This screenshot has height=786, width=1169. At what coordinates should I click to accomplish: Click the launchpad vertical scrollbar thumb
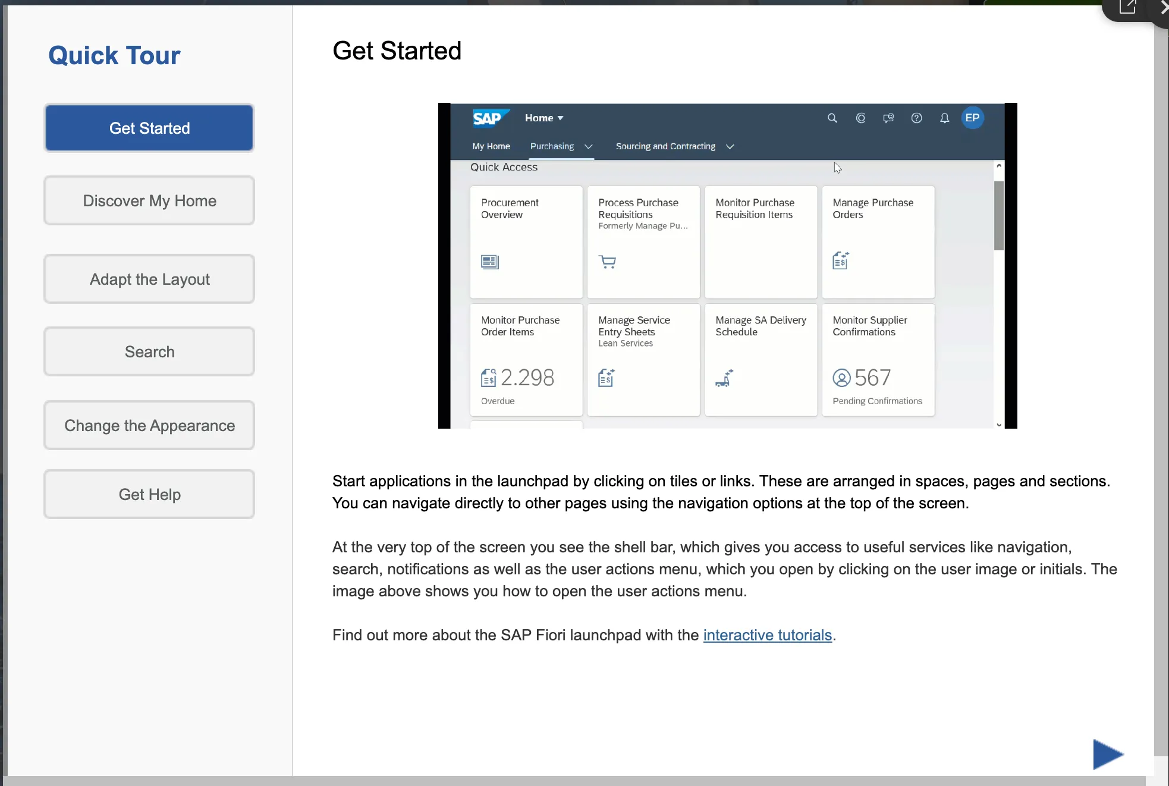999,215
